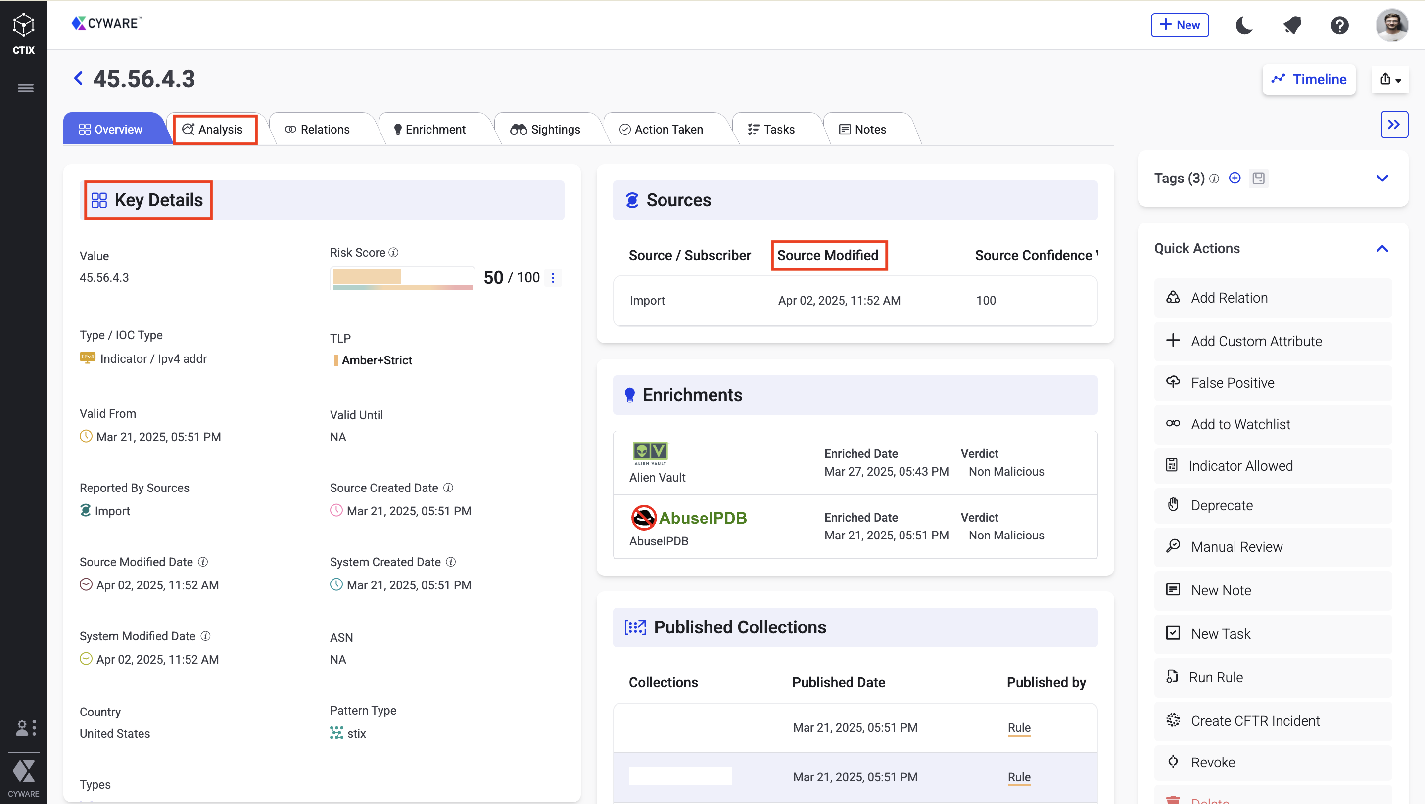Click save icon next to Tags
The width and height of the screenshot is (1425, 804).
coord(1258,178)
